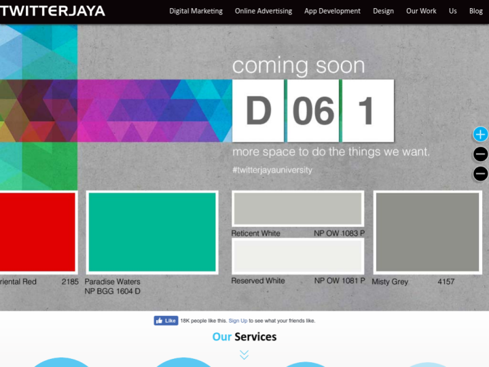Choose the Reserved White color swatch
The image size is (489, 367).
tap(297, 256)
